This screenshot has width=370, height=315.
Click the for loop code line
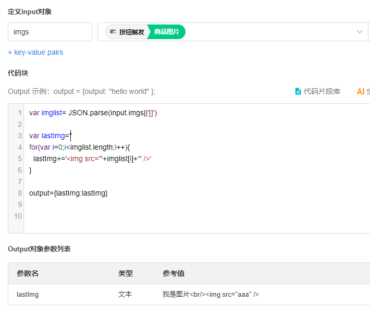79,147
